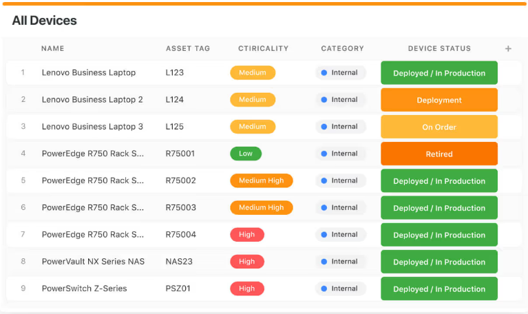The width and height of the screenshot is (528, 314).
Task: Click the add column plus icon
Action: 508,49
